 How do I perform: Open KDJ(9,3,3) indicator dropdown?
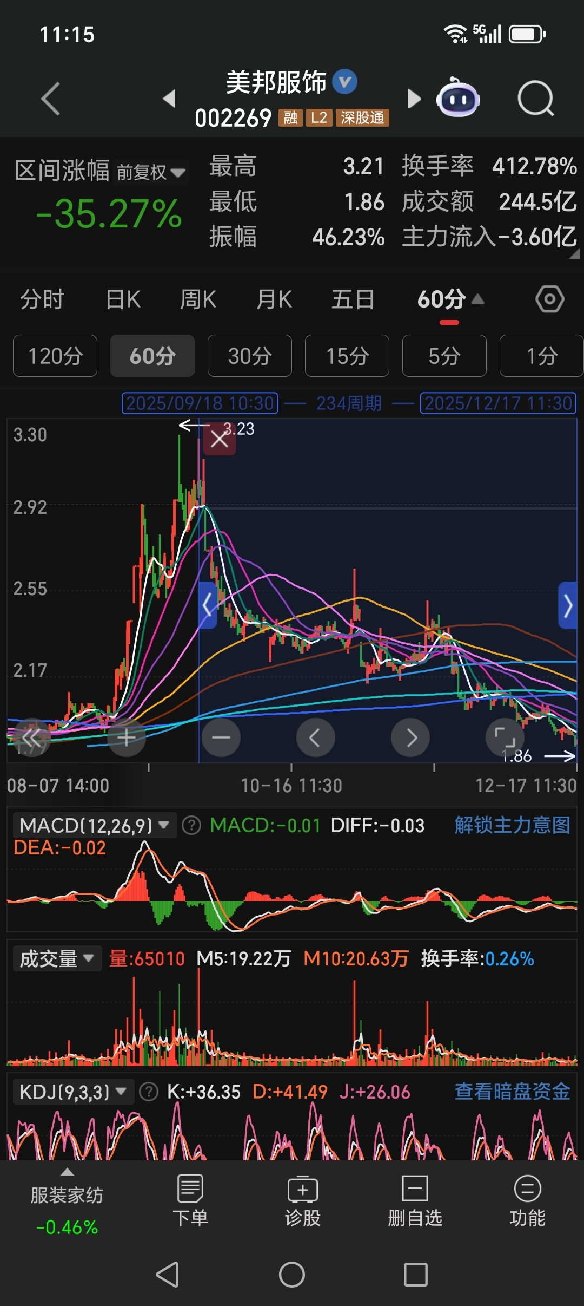point(73,1092)
